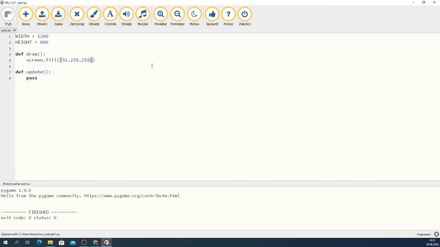Click the Pygame Zero mode label

[x=423, y=235]
